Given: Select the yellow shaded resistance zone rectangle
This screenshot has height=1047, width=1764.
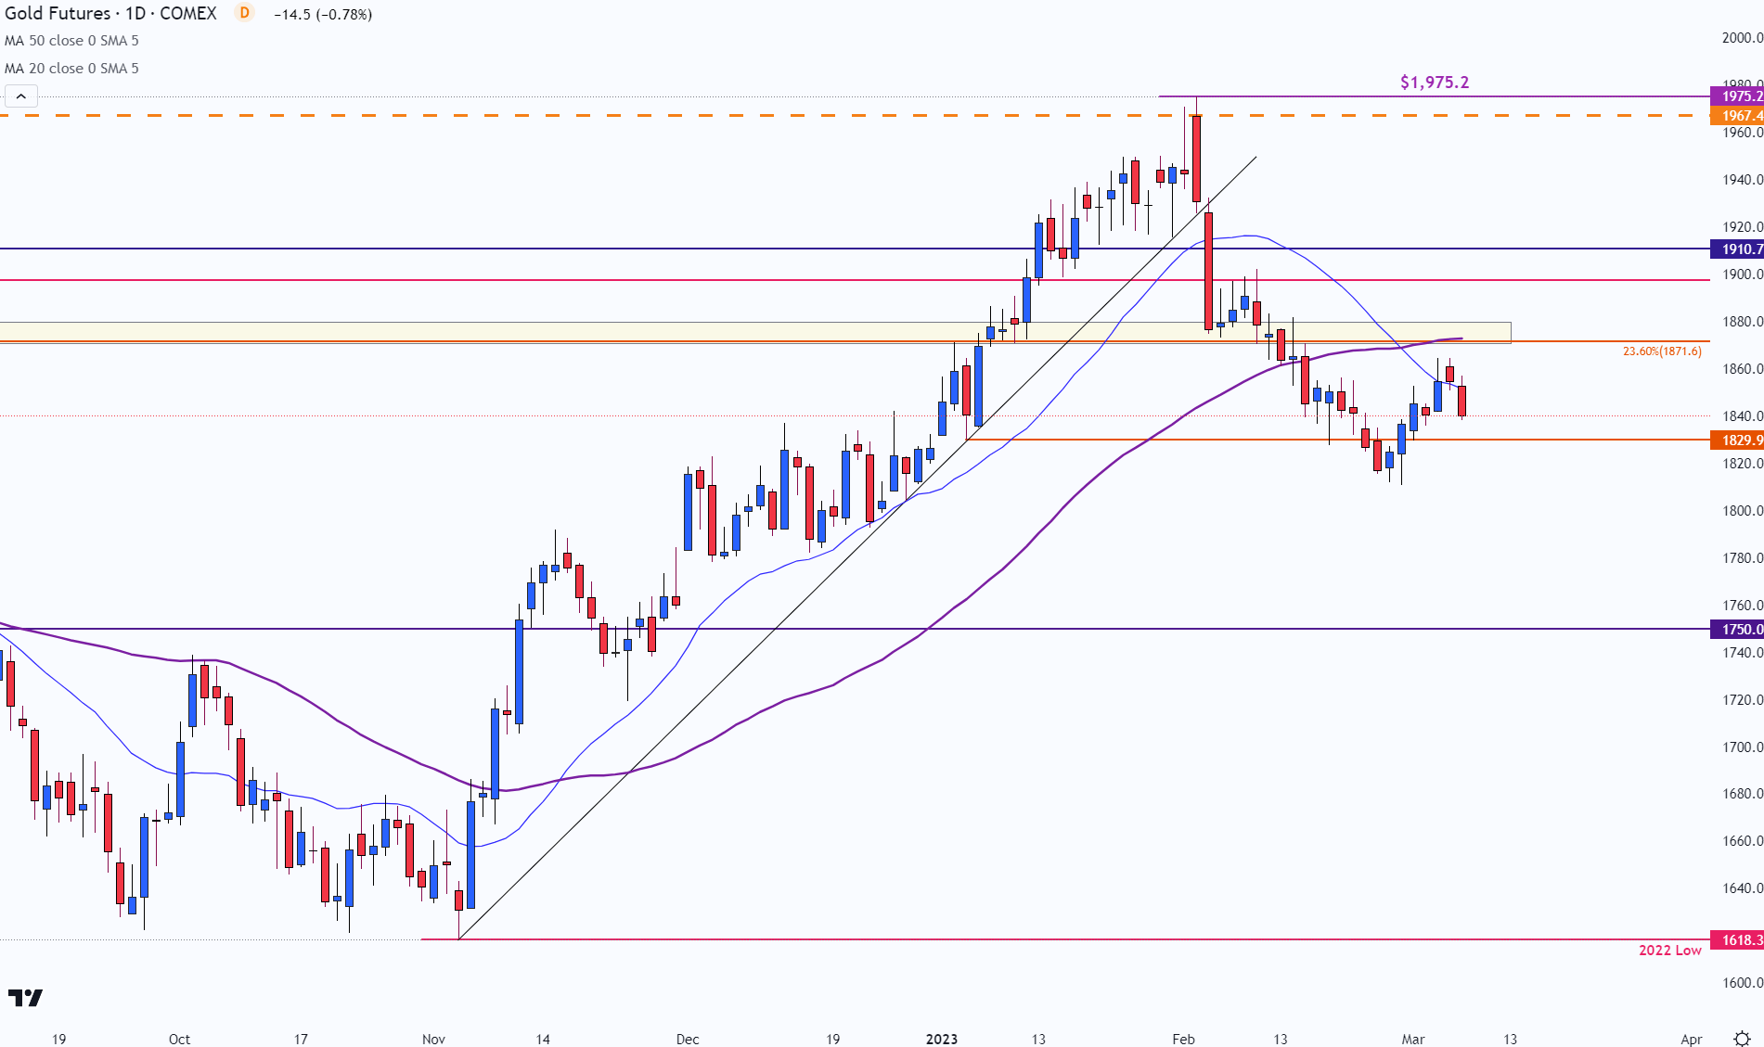Looking at the screenshot, I should tap(755, 332).
